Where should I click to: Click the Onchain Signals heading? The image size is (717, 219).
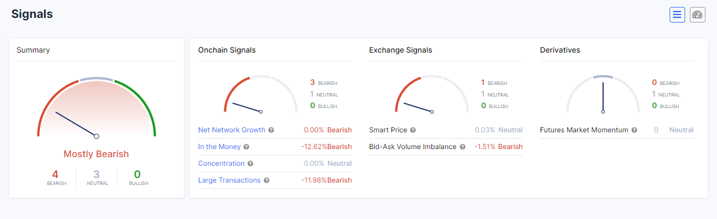click(227, 50)
